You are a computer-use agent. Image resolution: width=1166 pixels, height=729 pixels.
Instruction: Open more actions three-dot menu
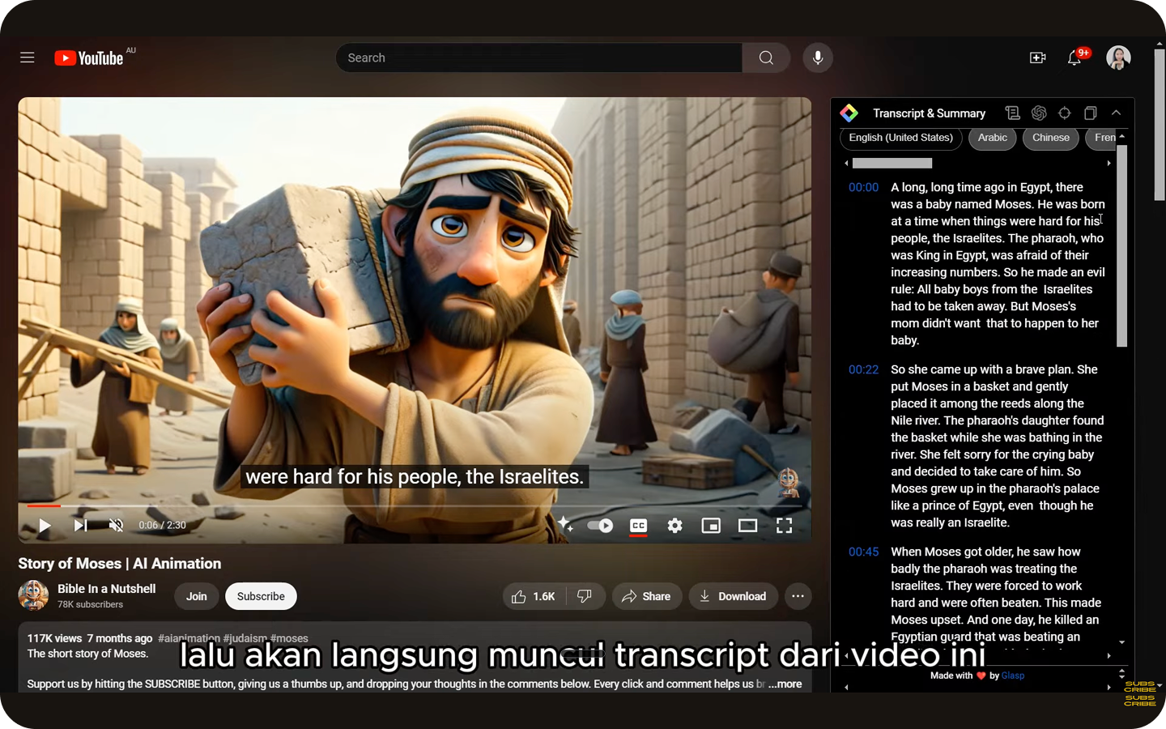[798, 596]
